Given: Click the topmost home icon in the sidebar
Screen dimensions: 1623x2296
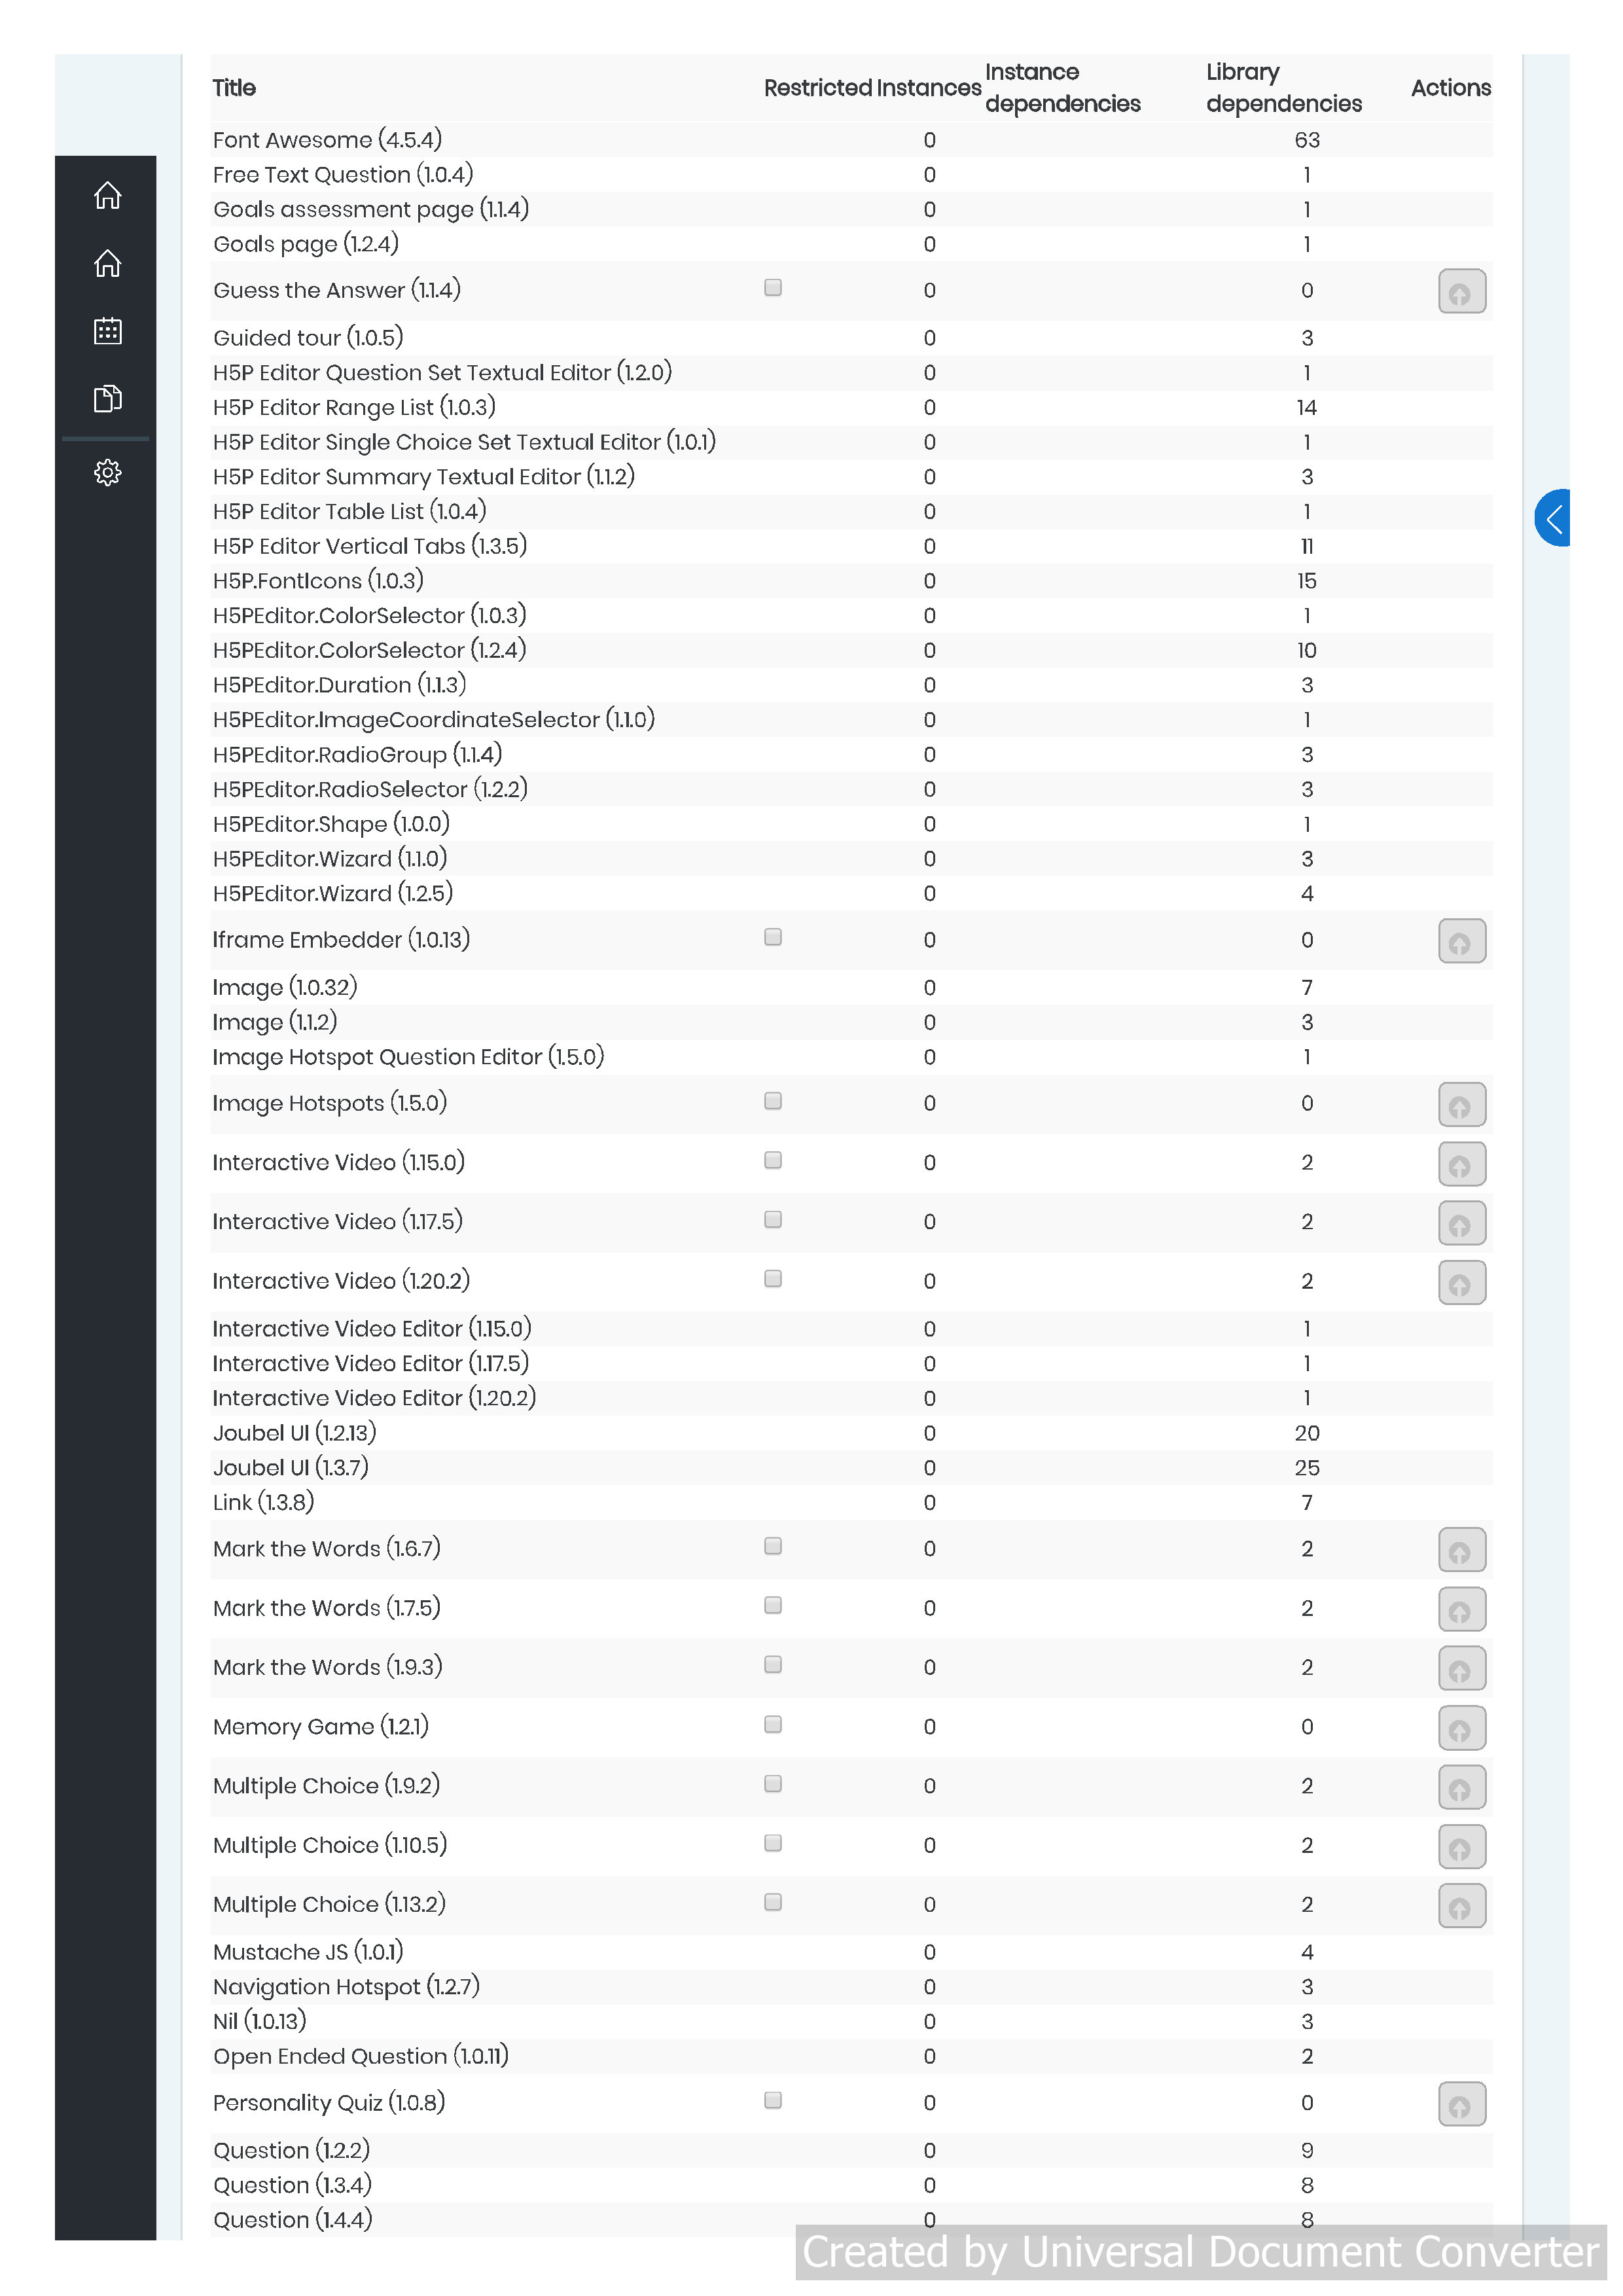Looking at the screenshot, I should [x=108, y=196].
